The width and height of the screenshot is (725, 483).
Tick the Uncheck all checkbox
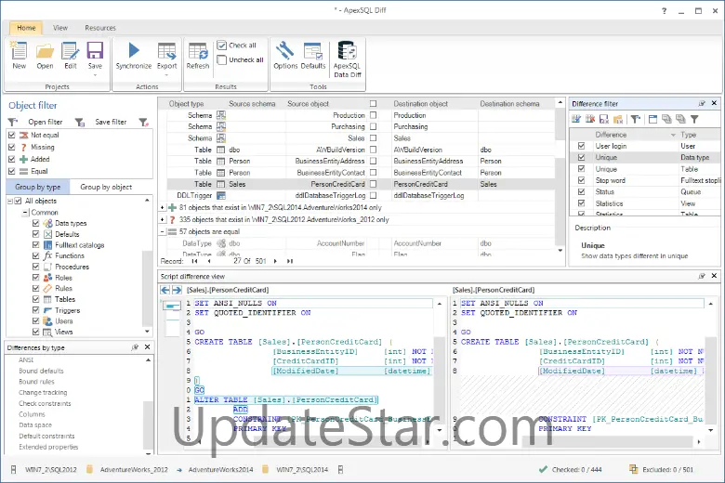pos(222,60)
